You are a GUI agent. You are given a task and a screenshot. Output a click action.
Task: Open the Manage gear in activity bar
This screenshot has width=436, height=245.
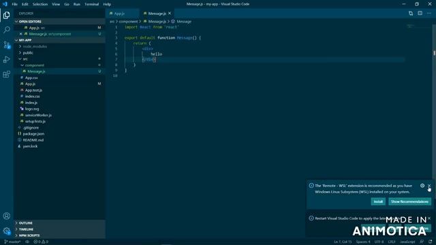point(6,231)
